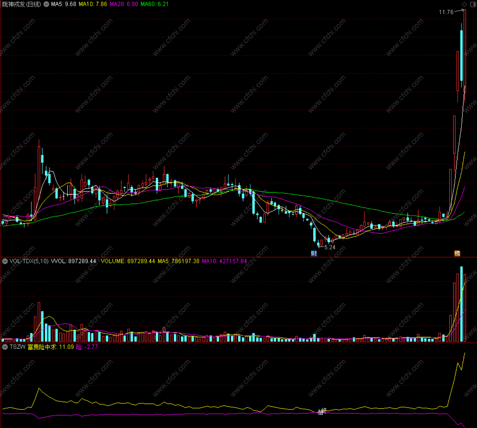The height and width of the screenshot is (428, 477).
Task: Click the MA20: 6.90 label
Action: [124, 4]
